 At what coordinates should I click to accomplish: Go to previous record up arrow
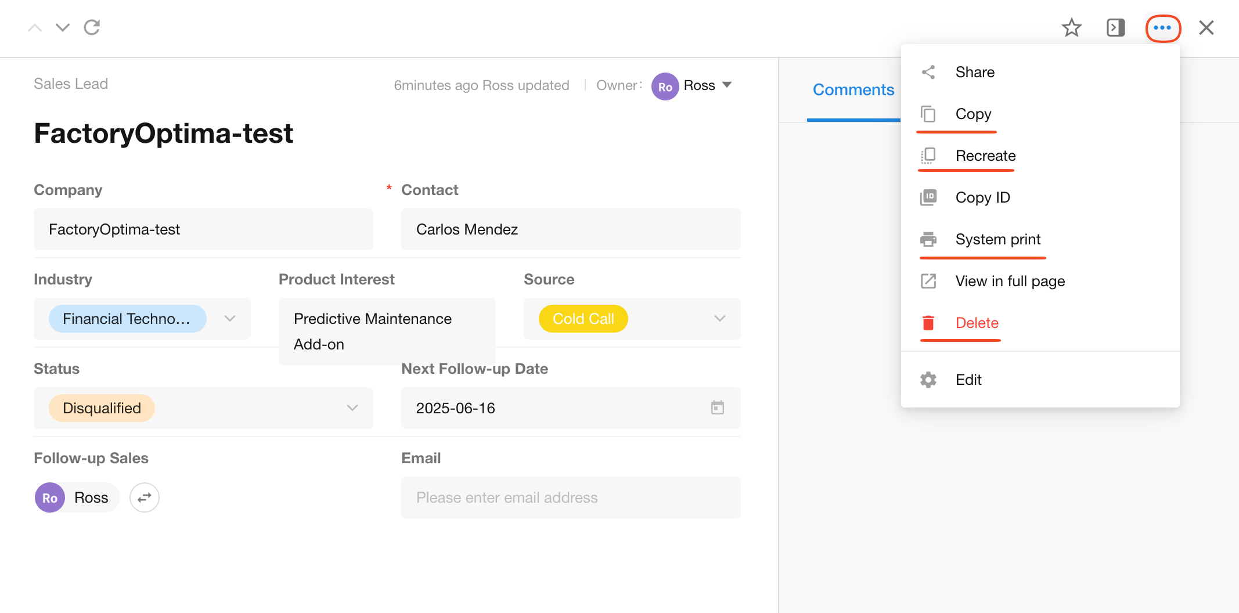coord(35,27)
